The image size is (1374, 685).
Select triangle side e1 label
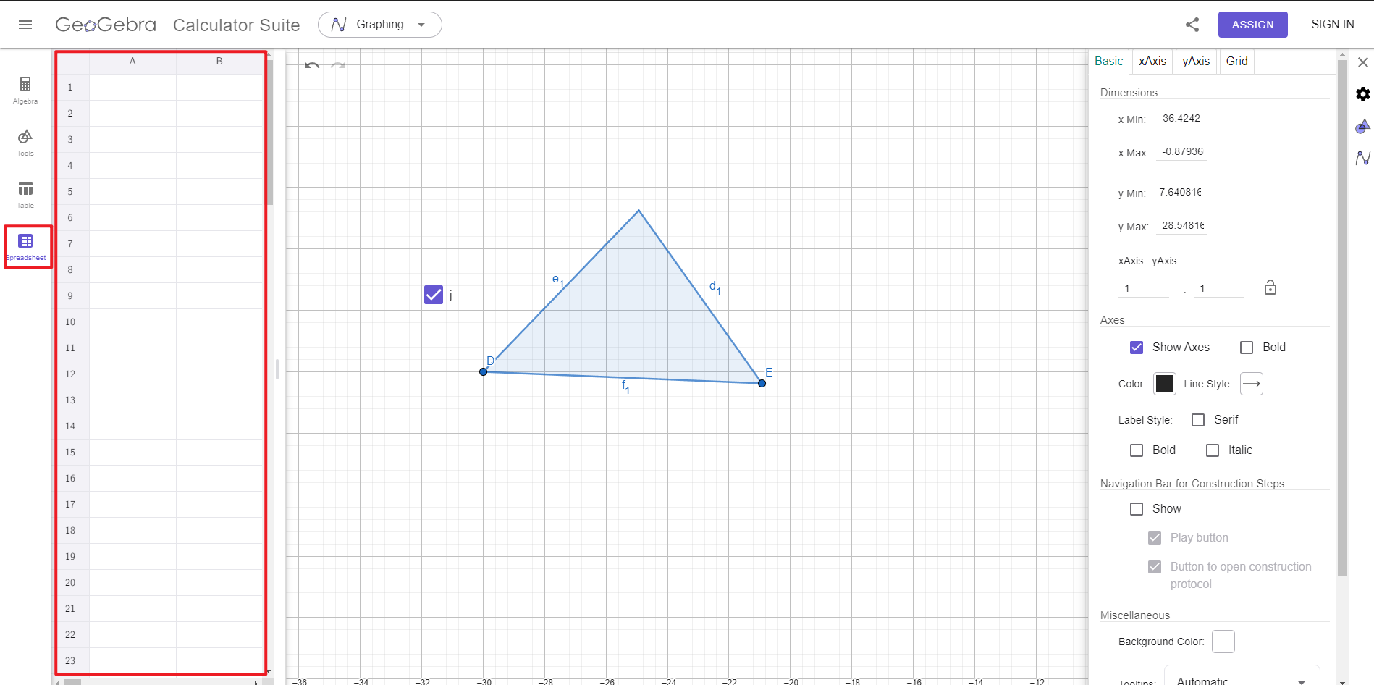click(x=557, y=280)
